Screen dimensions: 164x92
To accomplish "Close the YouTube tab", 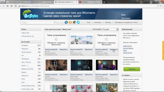I will coord(100,2).
